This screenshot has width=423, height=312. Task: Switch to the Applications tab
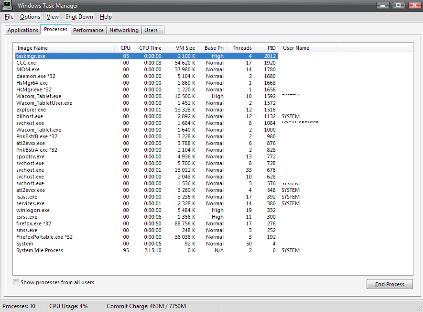pyautogui.click(x=22, y=30)
